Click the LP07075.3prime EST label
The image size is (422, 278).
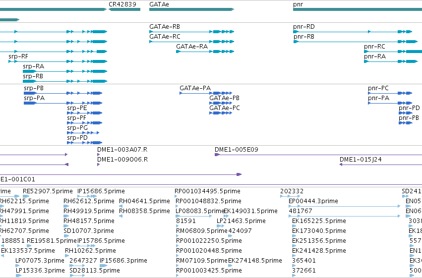(x=40, y=261)
